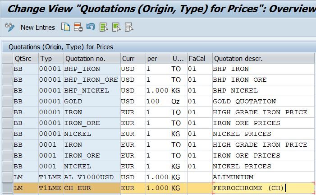
Task: Click the Undo Change arrow icon
Action: tap(91, 28)
